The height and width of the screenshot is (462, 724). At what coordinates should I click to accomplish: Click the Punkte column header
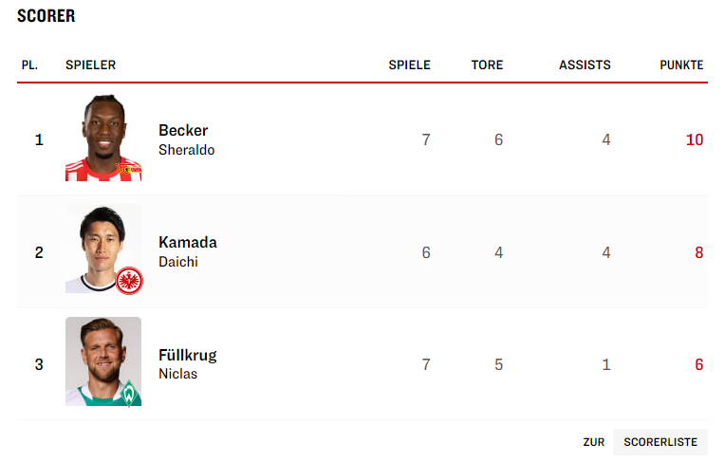(x=681, y=65)
